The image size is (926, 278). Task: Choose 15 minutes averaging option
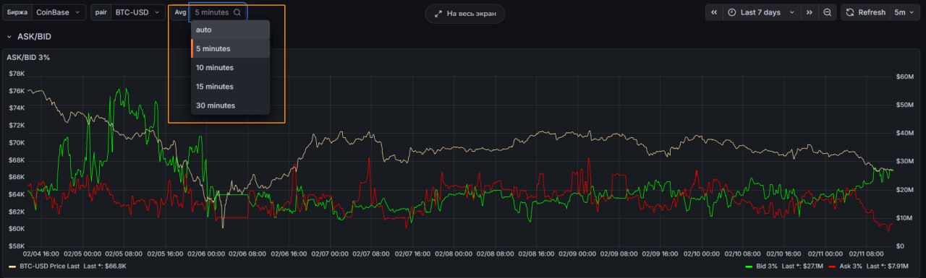[x=230, y=86]
